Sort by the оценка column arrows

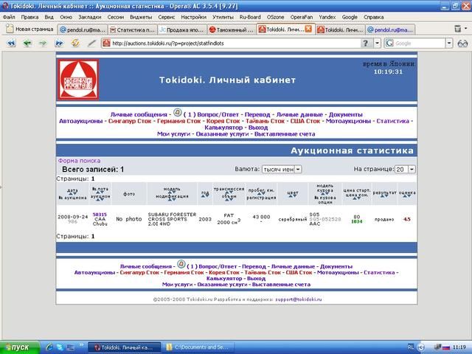pyautogui.click(x=407, y=196)
